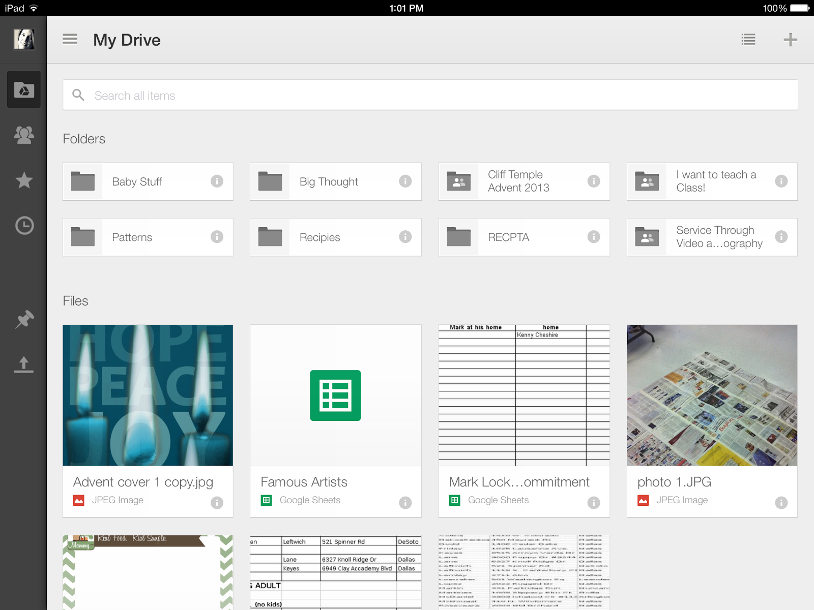Click the Advent cover 1 copy.jpg filename
The height and width of the screenshot is (610, 814).
[x=143, y=482]
